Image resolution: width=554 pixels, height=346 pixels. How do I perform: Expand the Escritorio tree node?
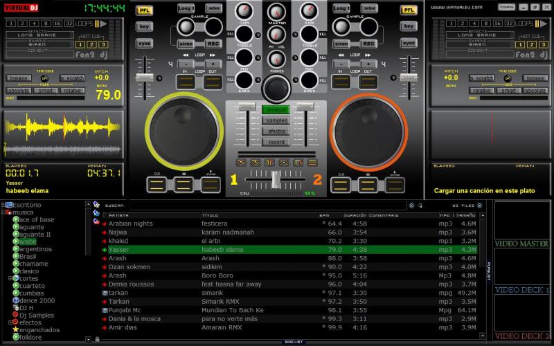3,205
